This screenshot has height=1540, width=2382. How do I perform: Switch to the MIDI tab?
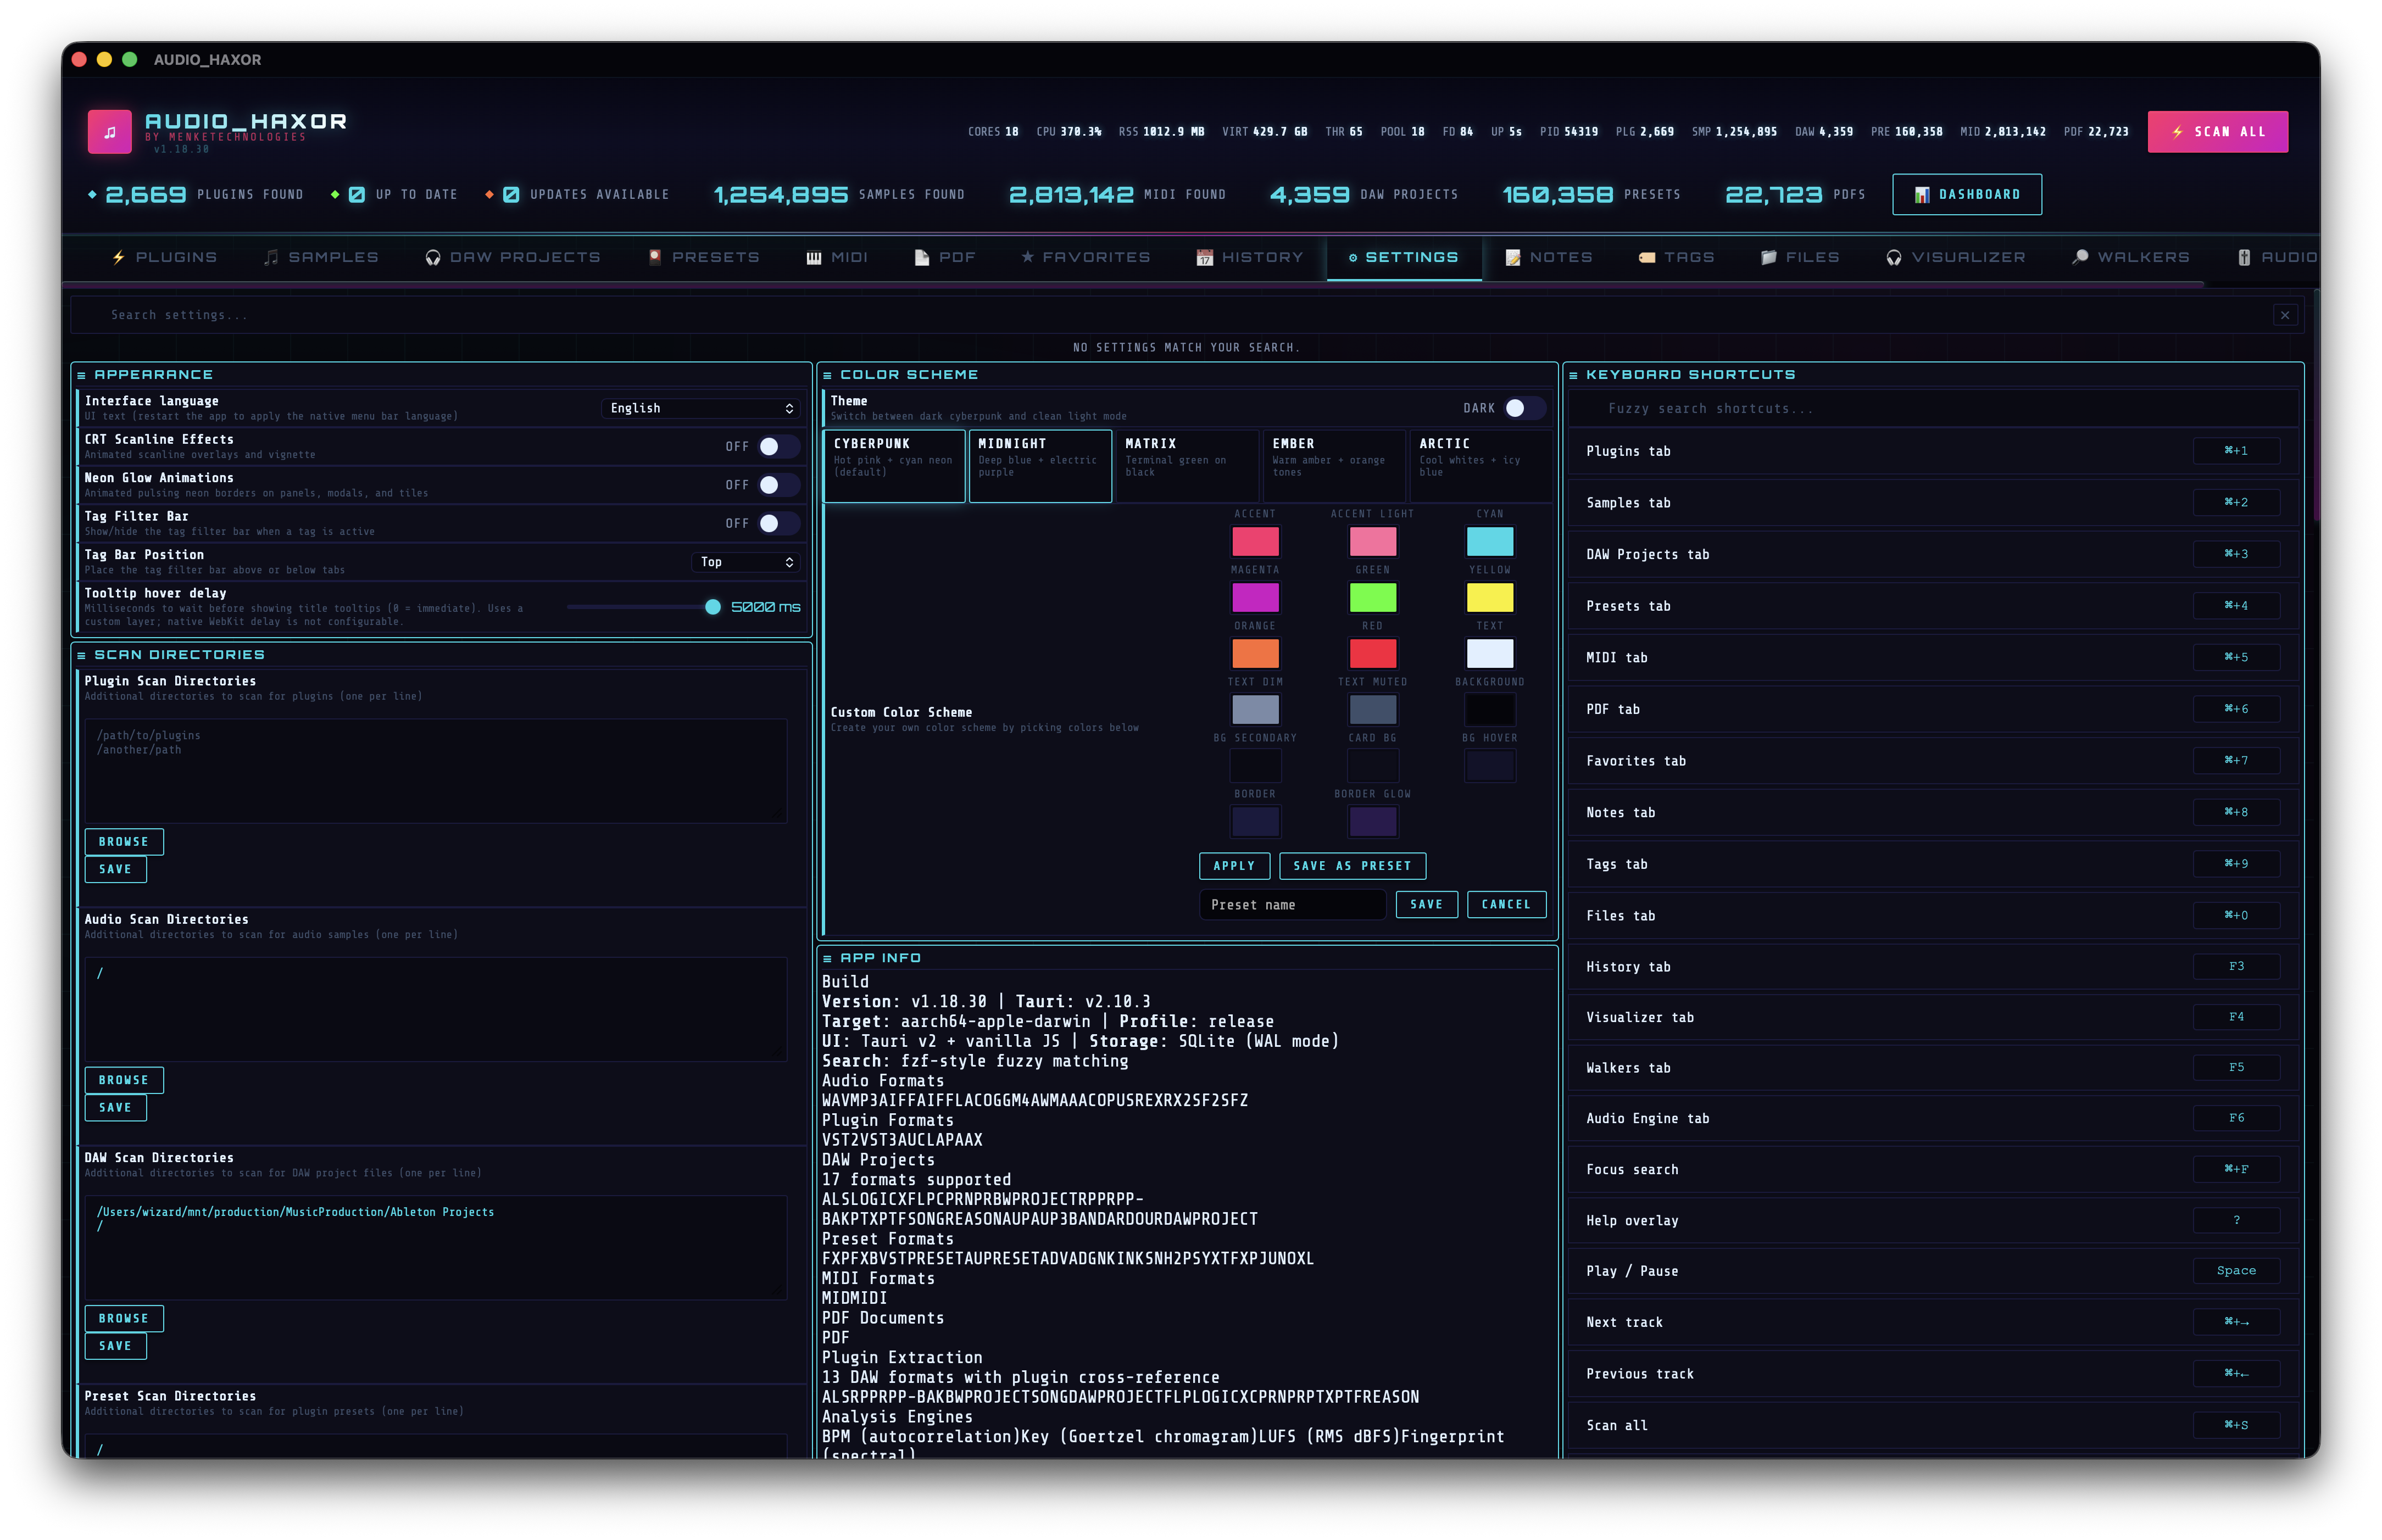(x=837, y=257)
